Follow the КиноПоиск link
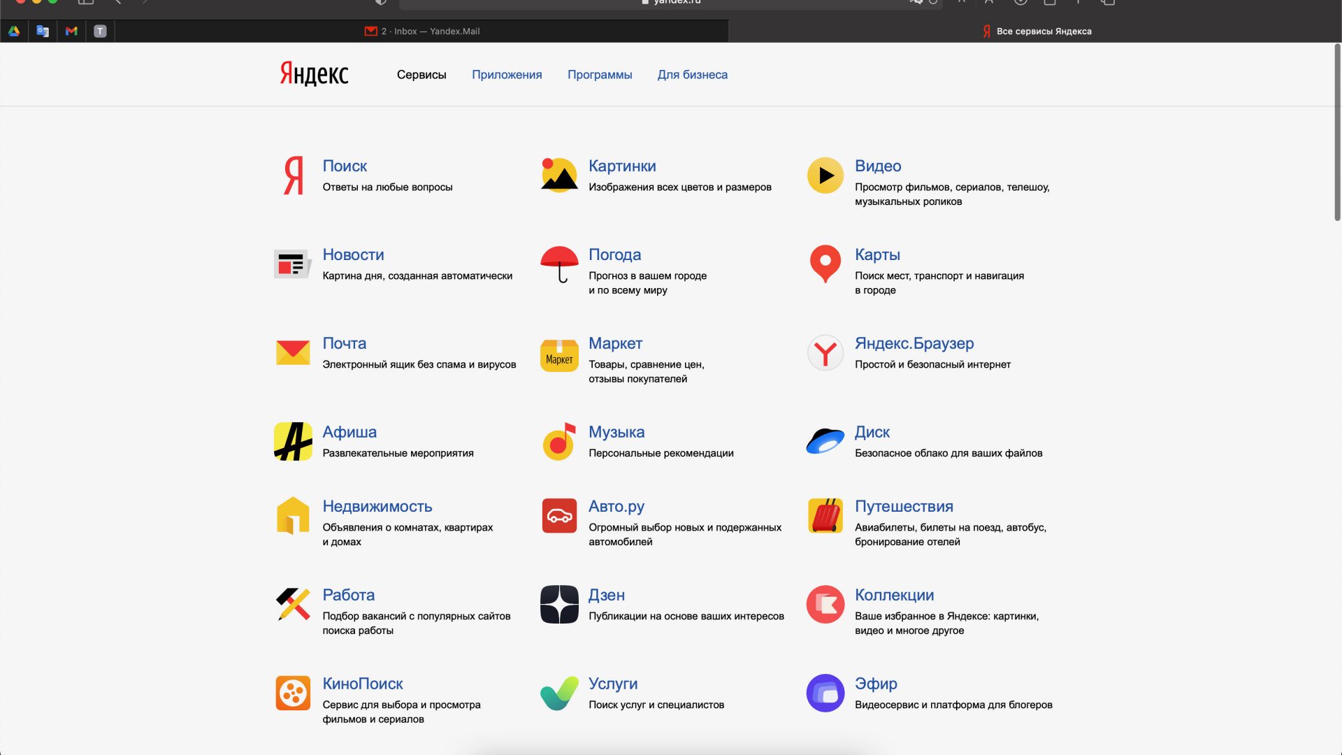 tap(363, 684)
